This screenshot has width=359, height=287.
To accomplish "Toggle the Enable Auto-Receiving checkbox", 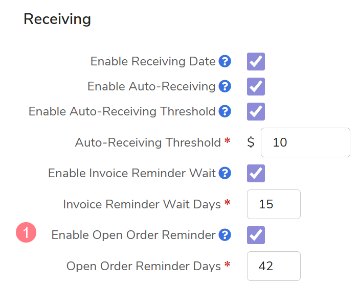I will (x=256, y=86).
